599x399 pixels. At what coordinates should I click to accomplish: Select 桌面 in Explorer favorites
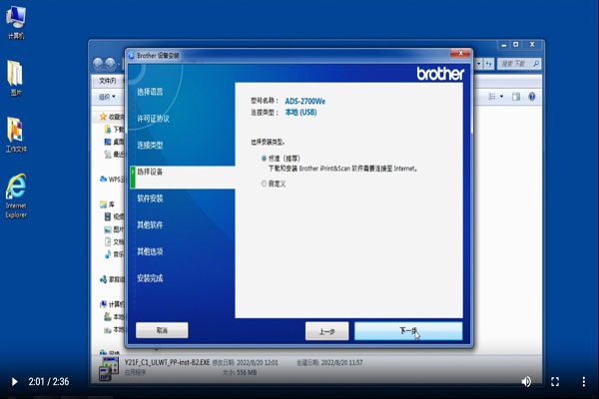point(114,142)
